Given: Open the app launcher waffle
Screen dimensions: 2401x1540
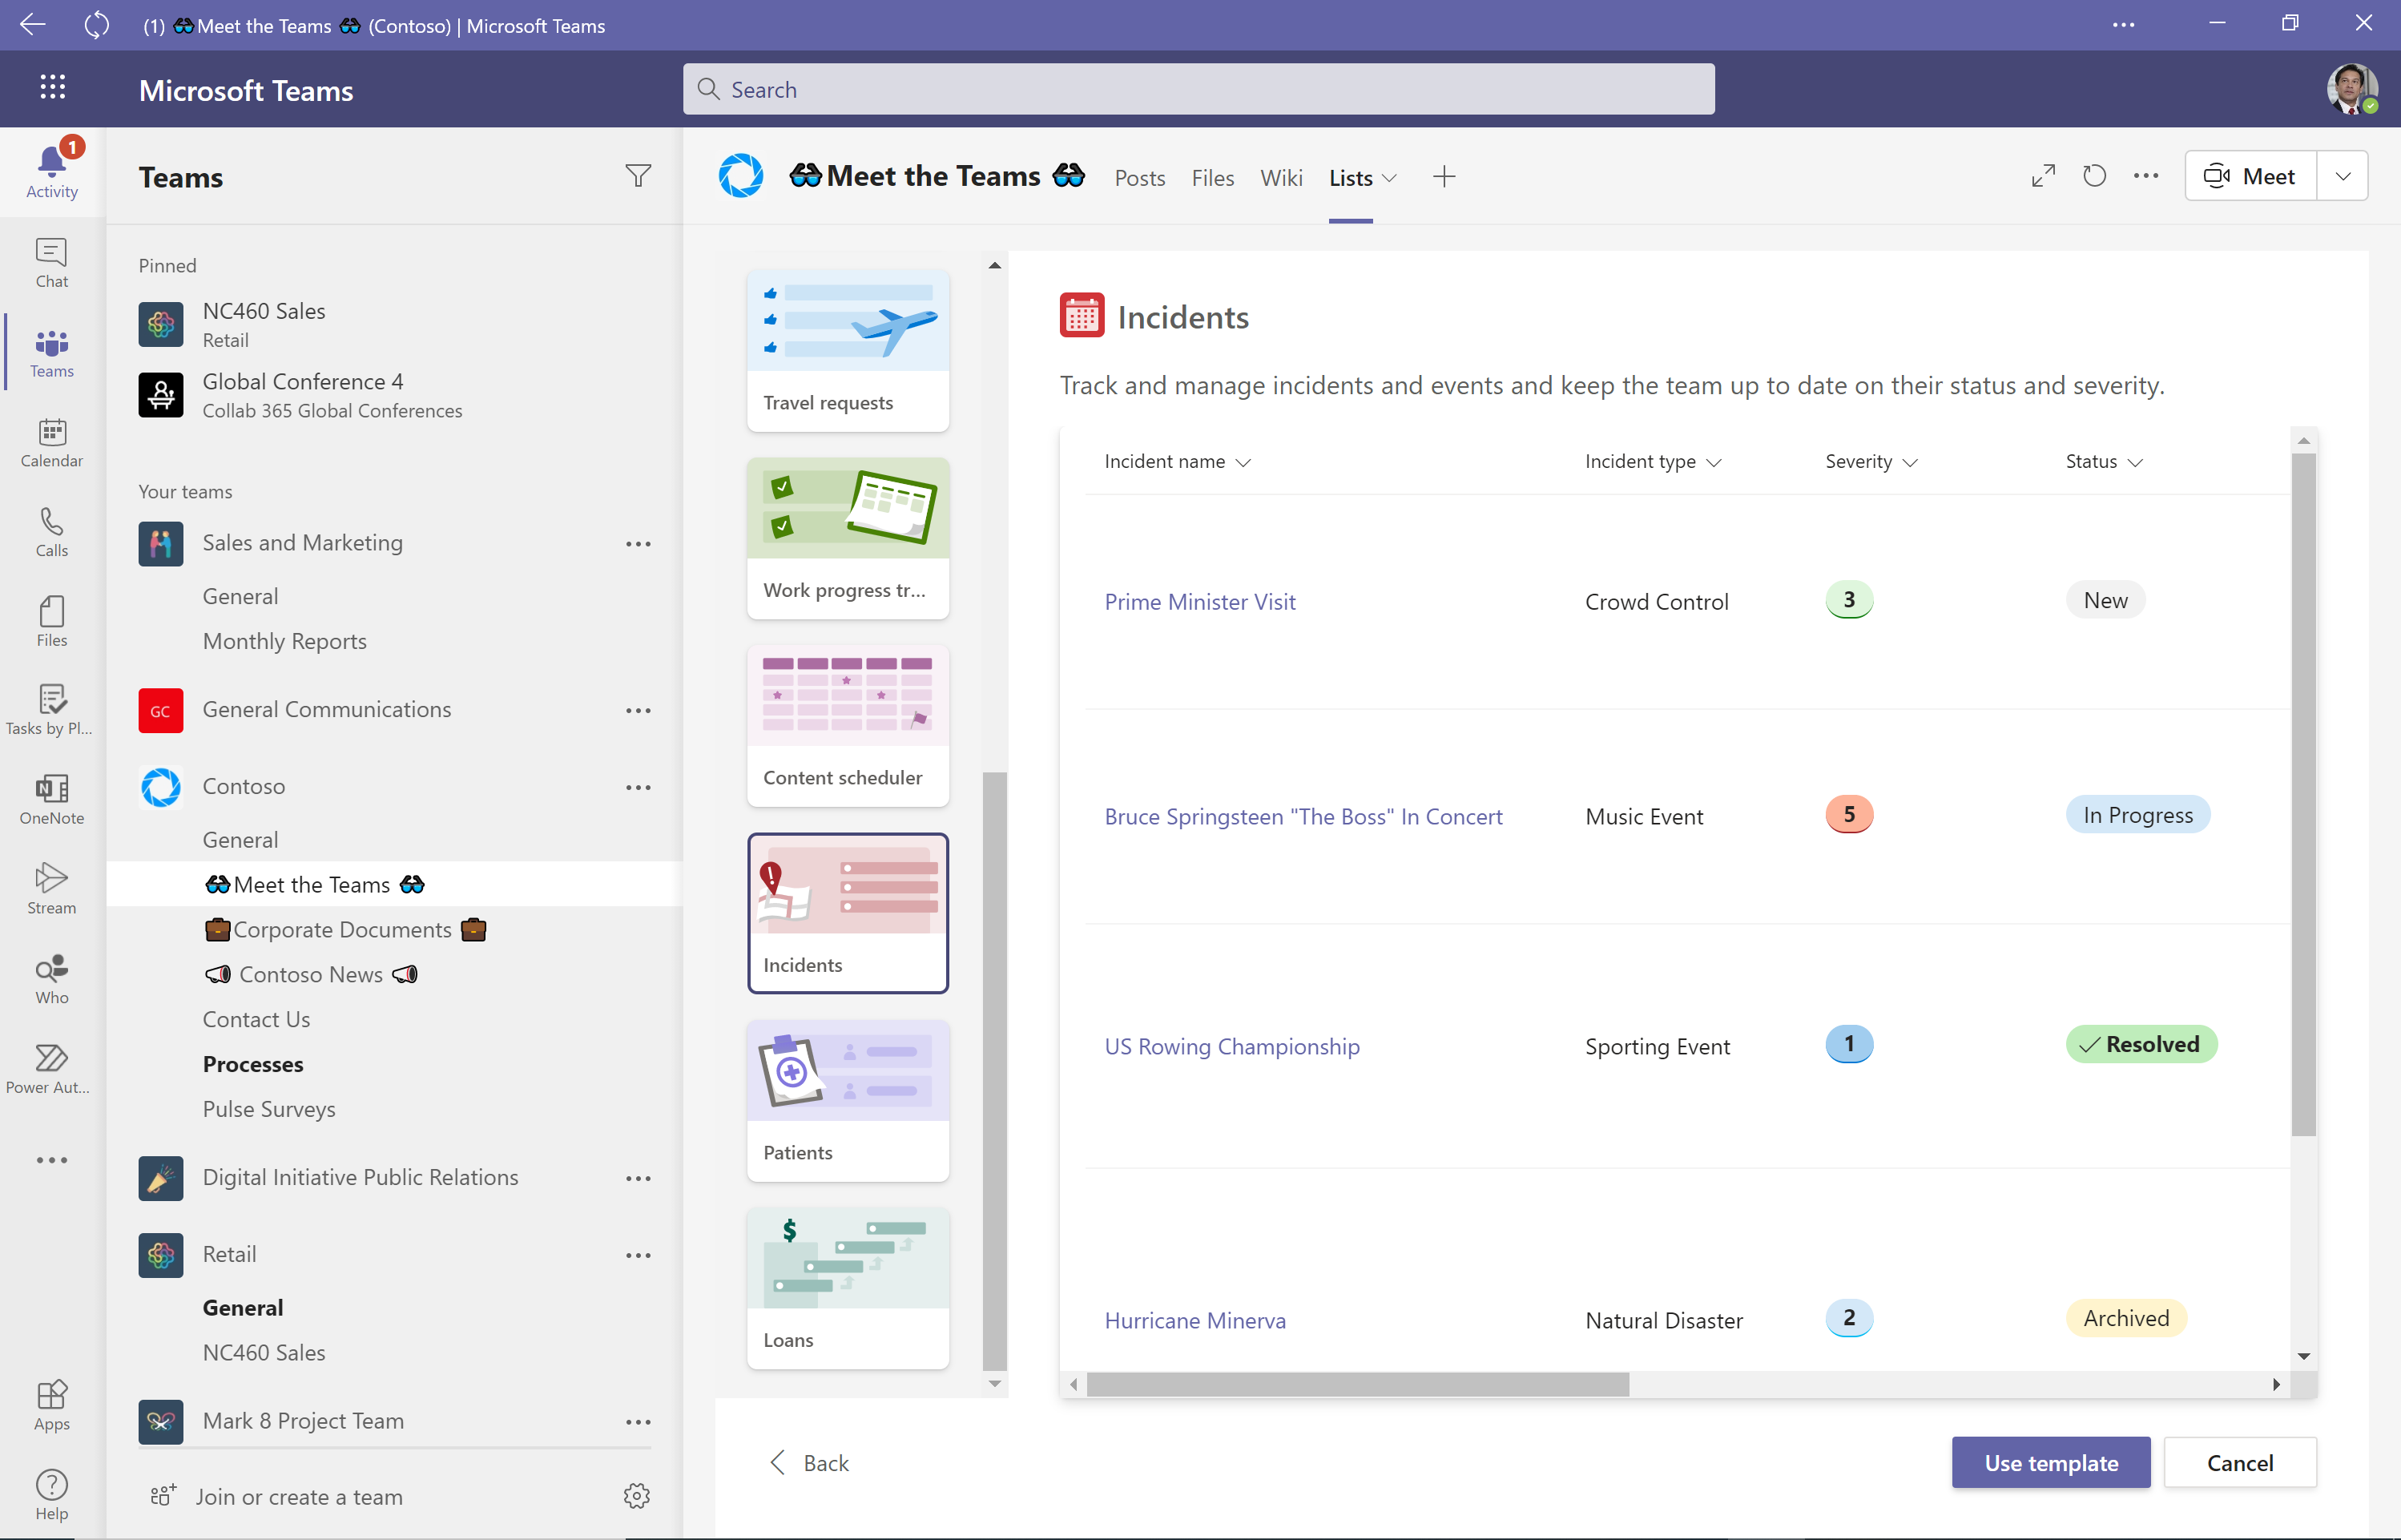Looking at the screenshot, I should click(53, 88).
